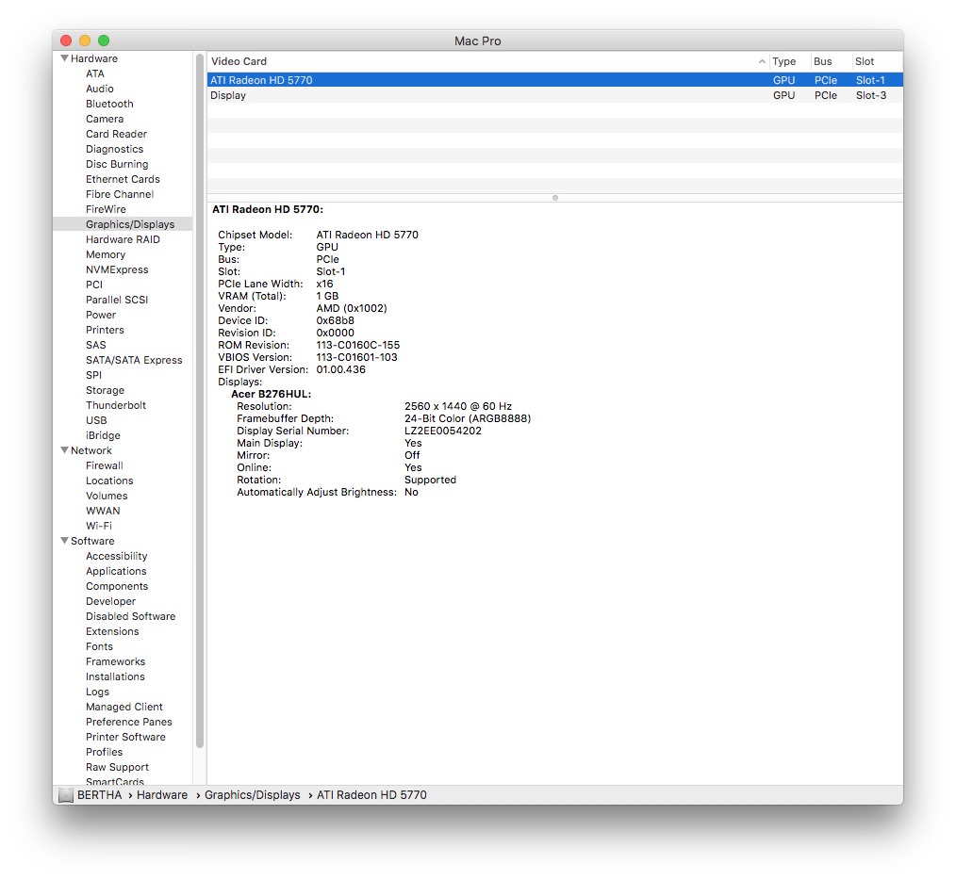Collapse the Software section triangle

pos(64,541)
